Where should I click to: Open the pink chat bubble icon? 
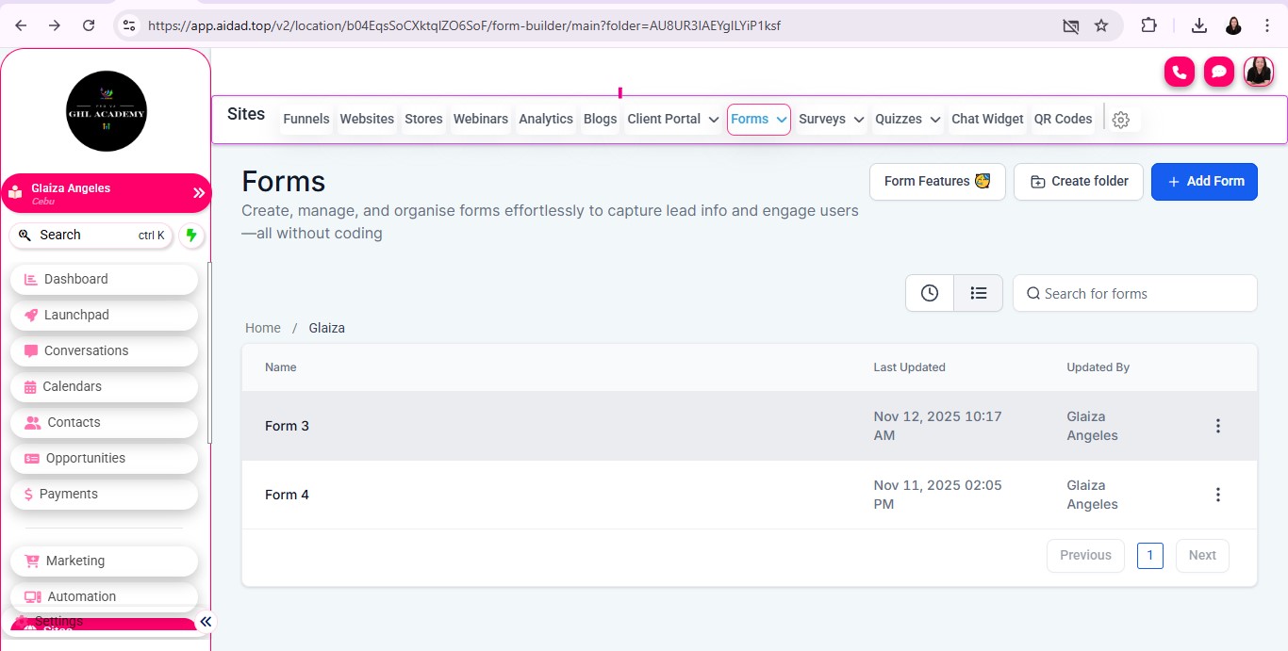[x=1218, y=73]
